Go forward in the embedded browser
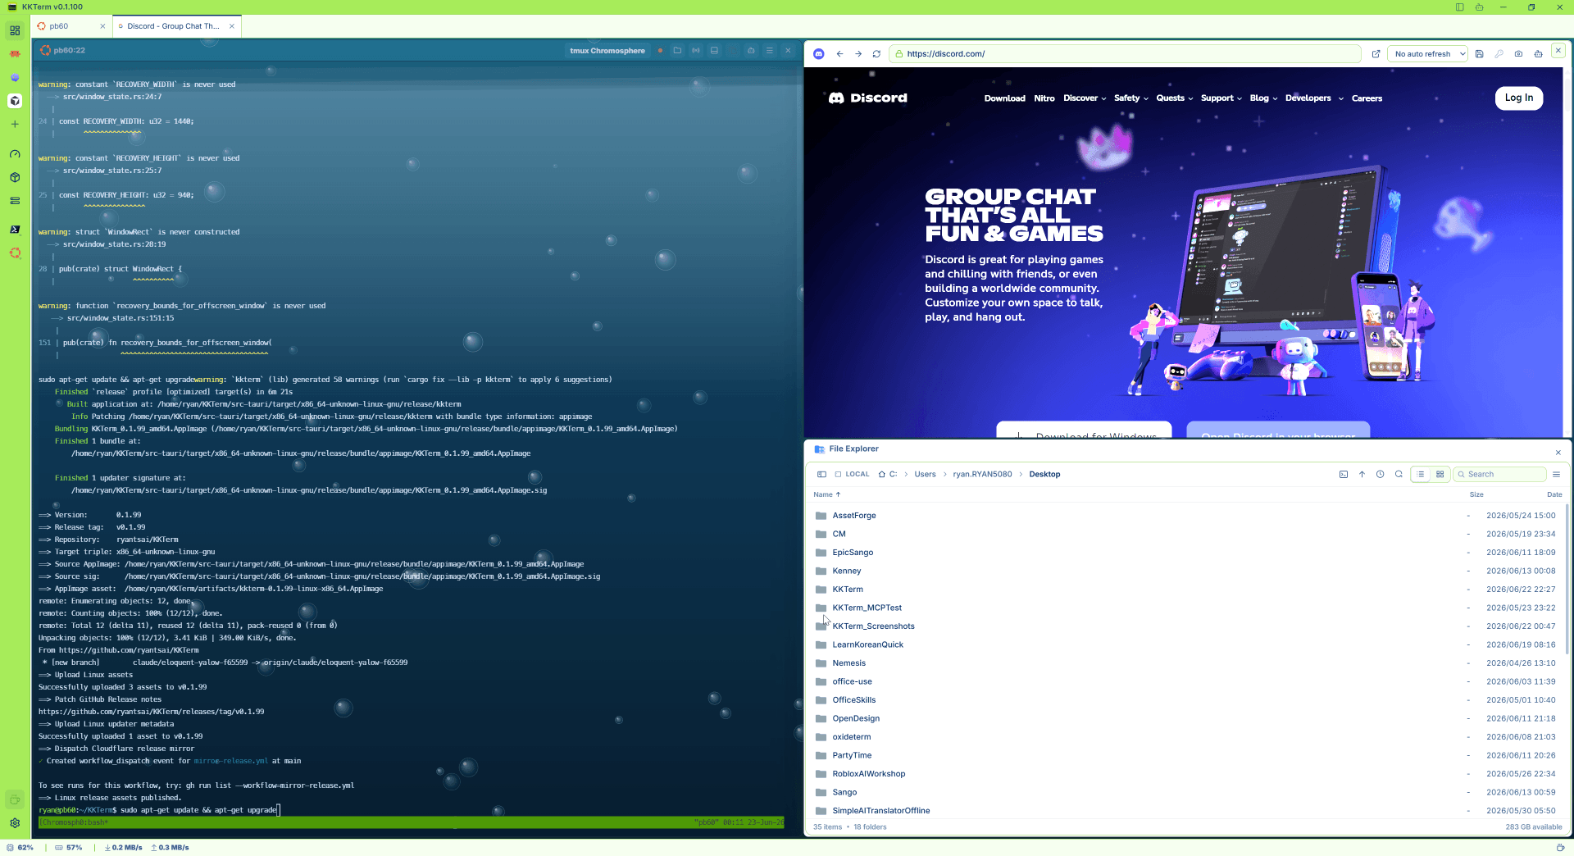Viewport: 1574px width, 856px height. (x=858, y=54)
